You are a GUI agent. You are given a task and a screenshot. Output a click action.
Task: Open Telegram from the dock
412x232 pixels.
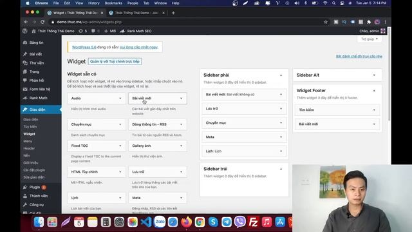coord(227,222)
